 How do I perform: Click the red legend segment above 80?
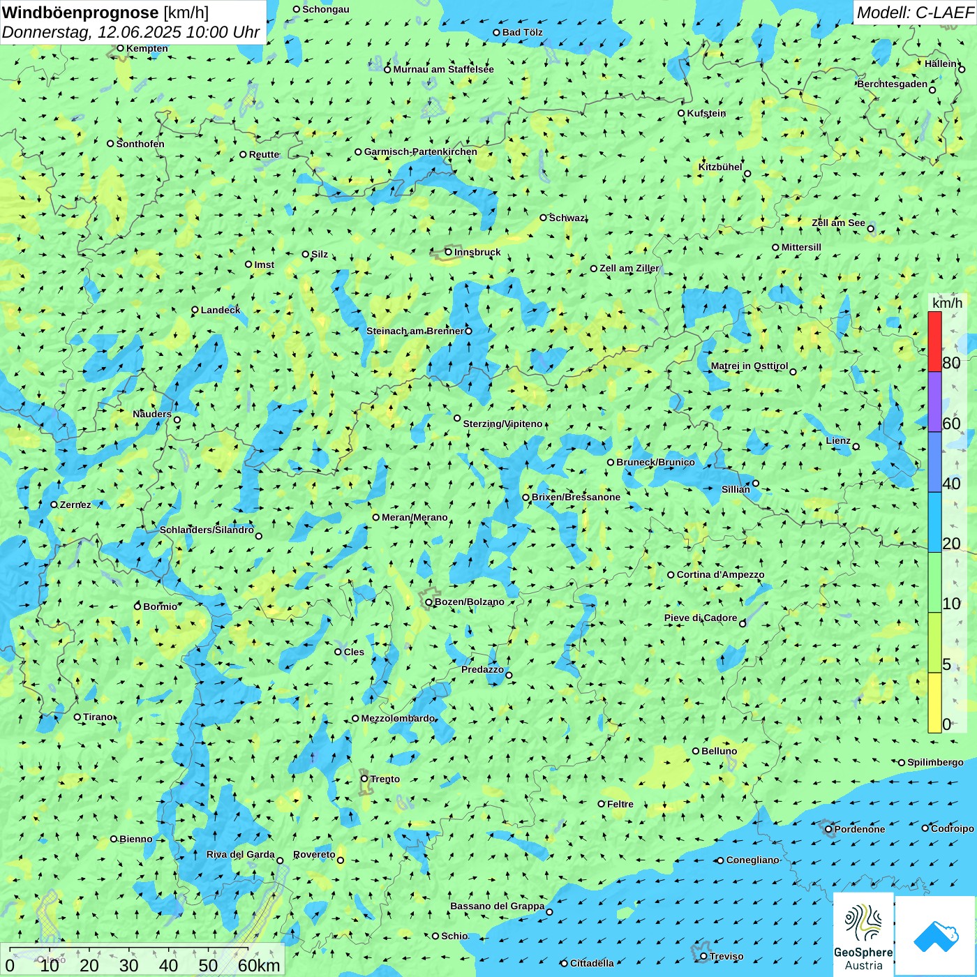click(934, 341)
